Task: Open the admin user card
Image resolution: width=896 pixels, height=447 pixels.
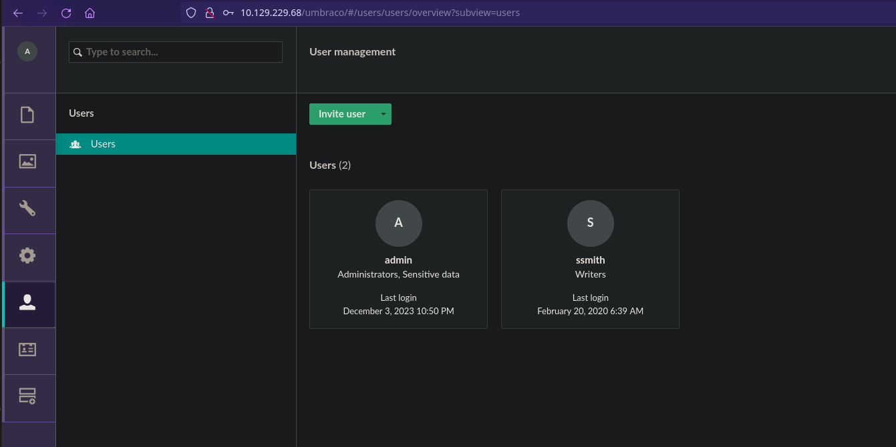Action: (x=398, y=259)
